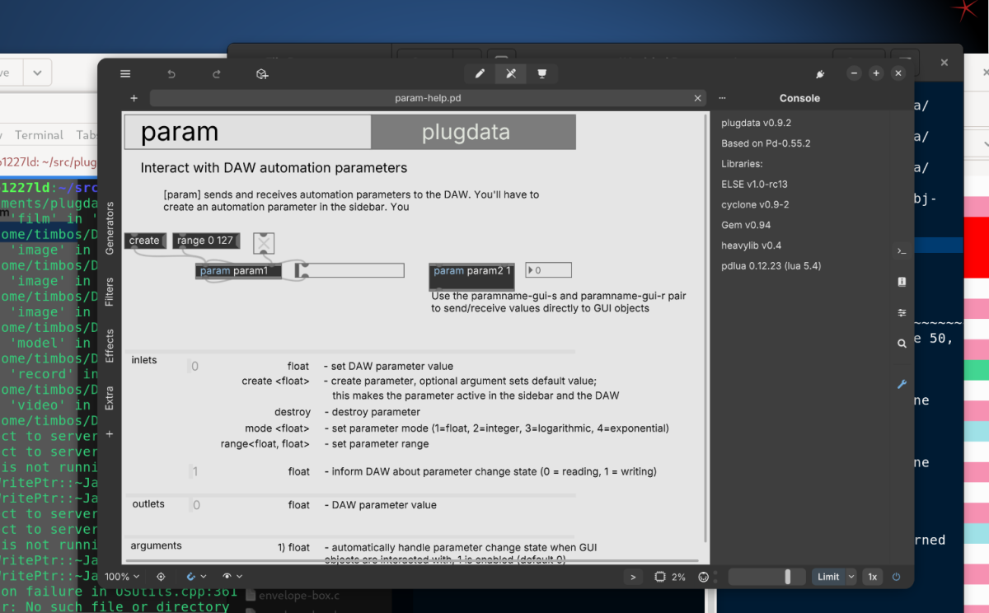Click the redo arrow in plugdata toolbar
Screen dimensions: 989x613
tap(217, 73)
